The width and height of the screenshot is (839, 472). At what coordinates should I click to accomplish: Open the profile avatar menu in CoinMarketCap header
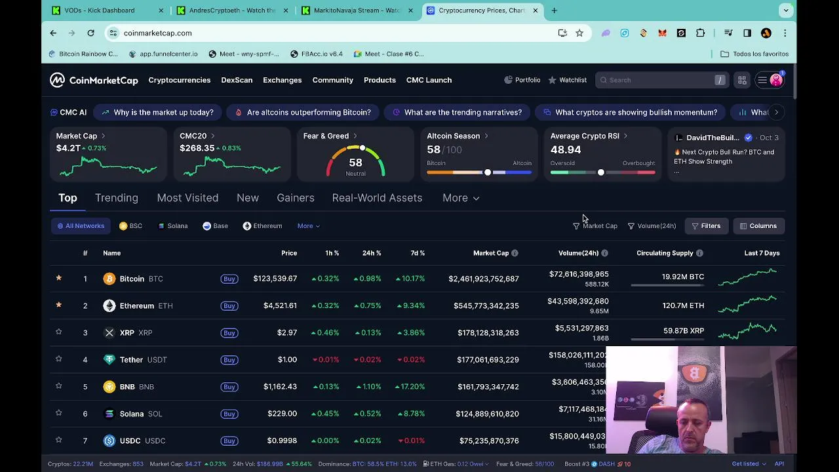point(776,80)
